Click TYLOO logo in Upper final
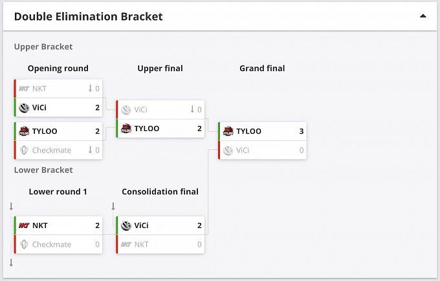 tap(126, 129)
